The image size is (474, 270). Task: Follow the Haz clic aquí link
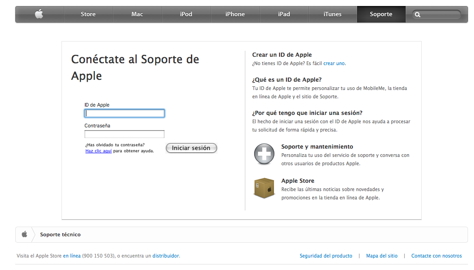(x=98, y=151)
